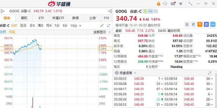217x108 pixels.
Task: Expand the chart to fullscreen
Action: pyautogui.click(x=108, y=25)
